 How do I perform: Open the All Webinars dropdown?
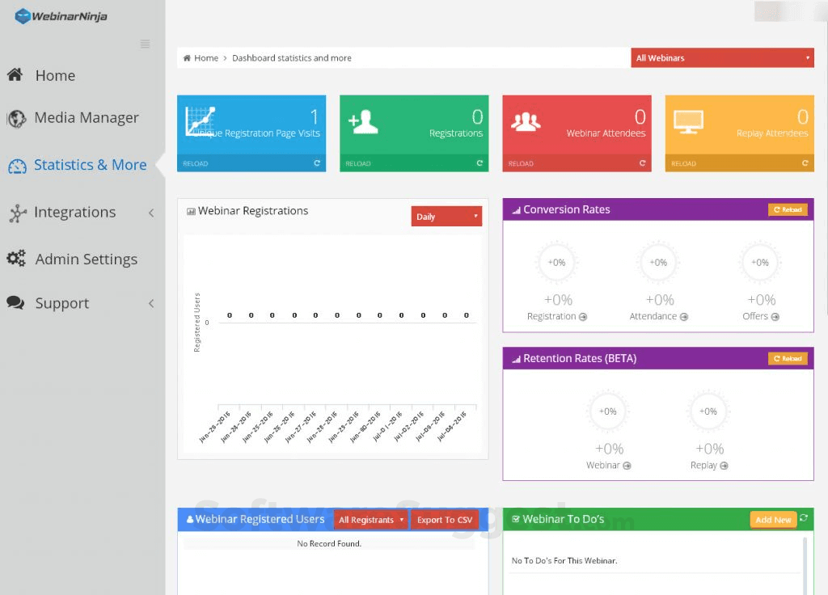(x=722, y=57)
